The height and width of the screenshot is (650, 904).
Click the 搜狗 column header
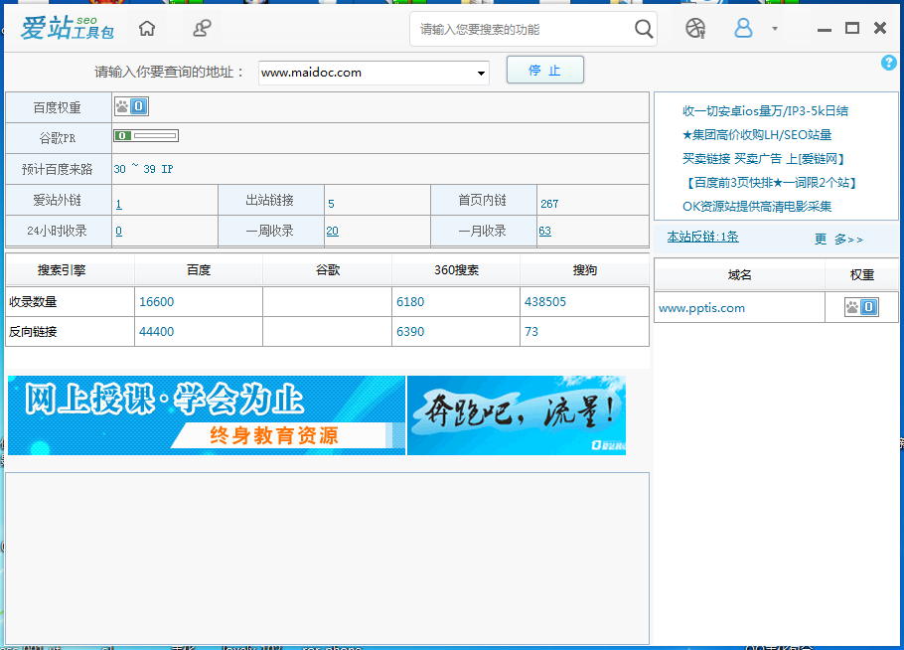(x=584, y=270)
